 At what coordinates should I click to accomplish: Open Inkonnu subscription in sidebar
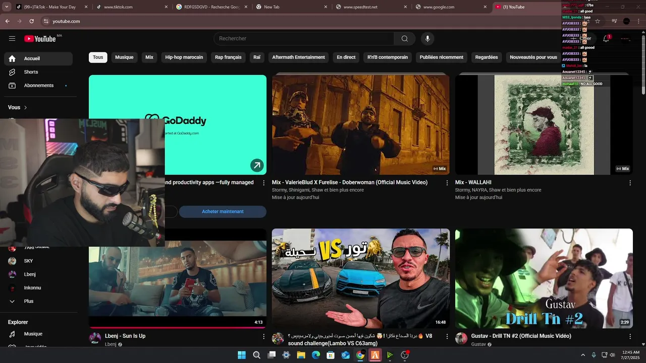click(38, 288)
